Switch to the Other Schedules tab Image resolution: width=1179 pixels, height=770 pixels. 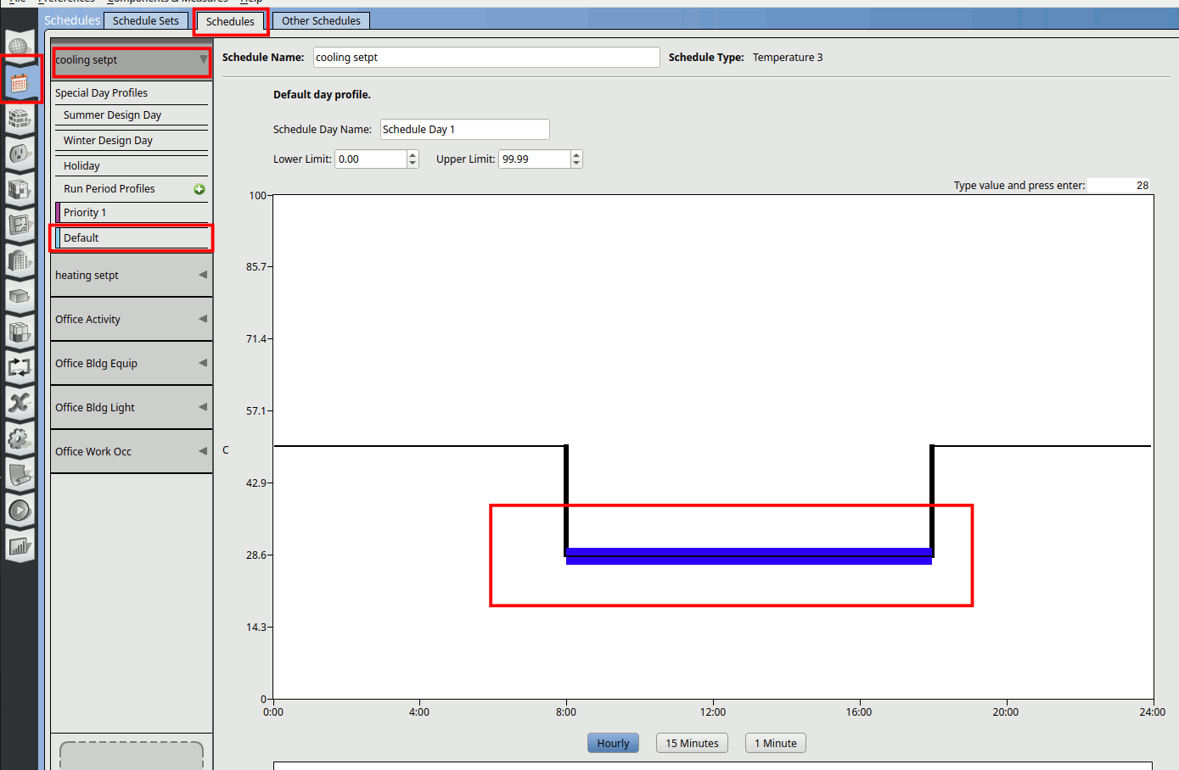[x=321, y=20]
